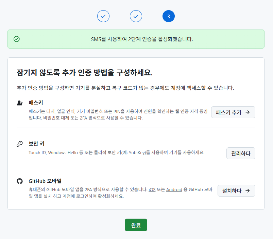
Task: Click the passkey description starting 패스키는 터치
Action: (118, 114)
